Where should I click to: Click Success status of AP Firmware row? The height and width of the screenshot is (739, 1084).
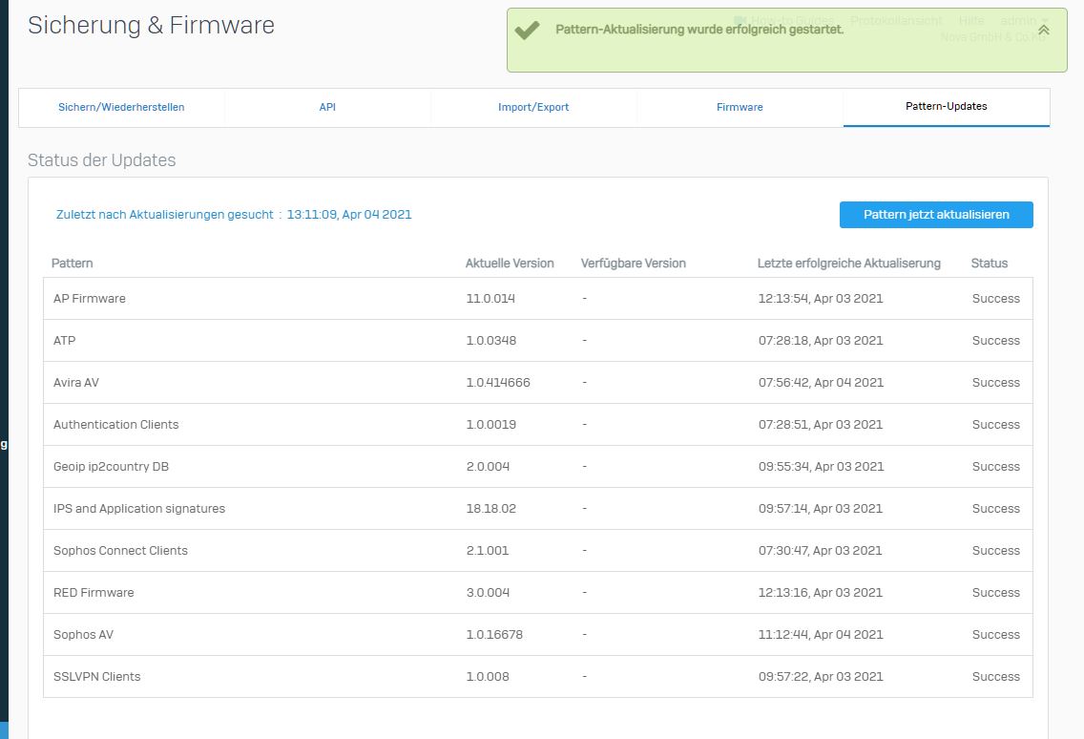pyautogui.click(x=996, y=298)
